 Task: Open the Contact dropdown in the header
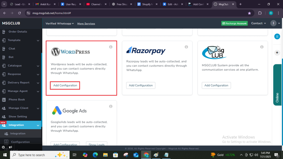(258, 23)
